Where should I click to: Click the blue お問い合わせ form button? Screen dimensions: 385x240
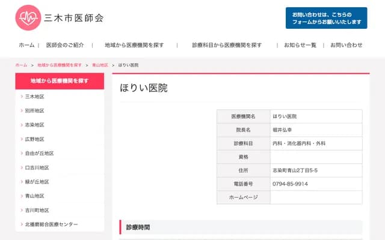[x=326, y=18]
